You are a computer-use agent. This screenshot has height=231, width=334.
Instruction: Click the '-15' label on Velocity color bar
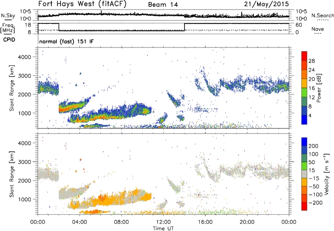tap(314, 178)
